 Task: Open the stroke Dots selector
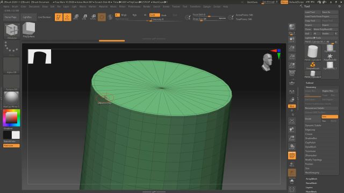point(11,48)
